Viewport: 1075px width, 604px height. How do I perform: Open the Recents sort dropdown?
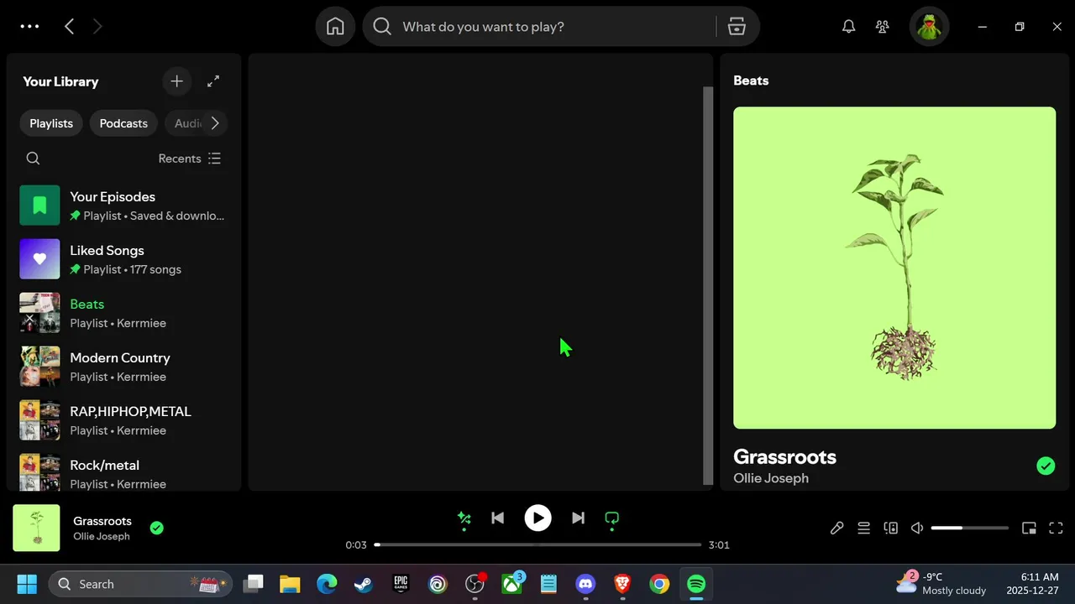click(190, 159)
